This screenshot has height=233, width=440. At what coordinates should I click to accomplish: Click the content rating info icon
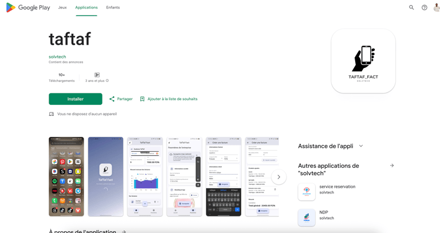pos(107,81)
